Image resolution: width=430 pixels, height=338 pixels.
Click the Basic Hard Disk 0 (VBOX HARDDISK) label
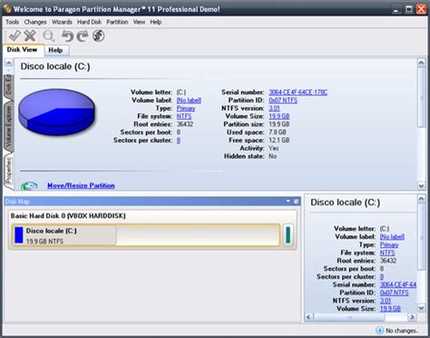(x=68, y=216)
